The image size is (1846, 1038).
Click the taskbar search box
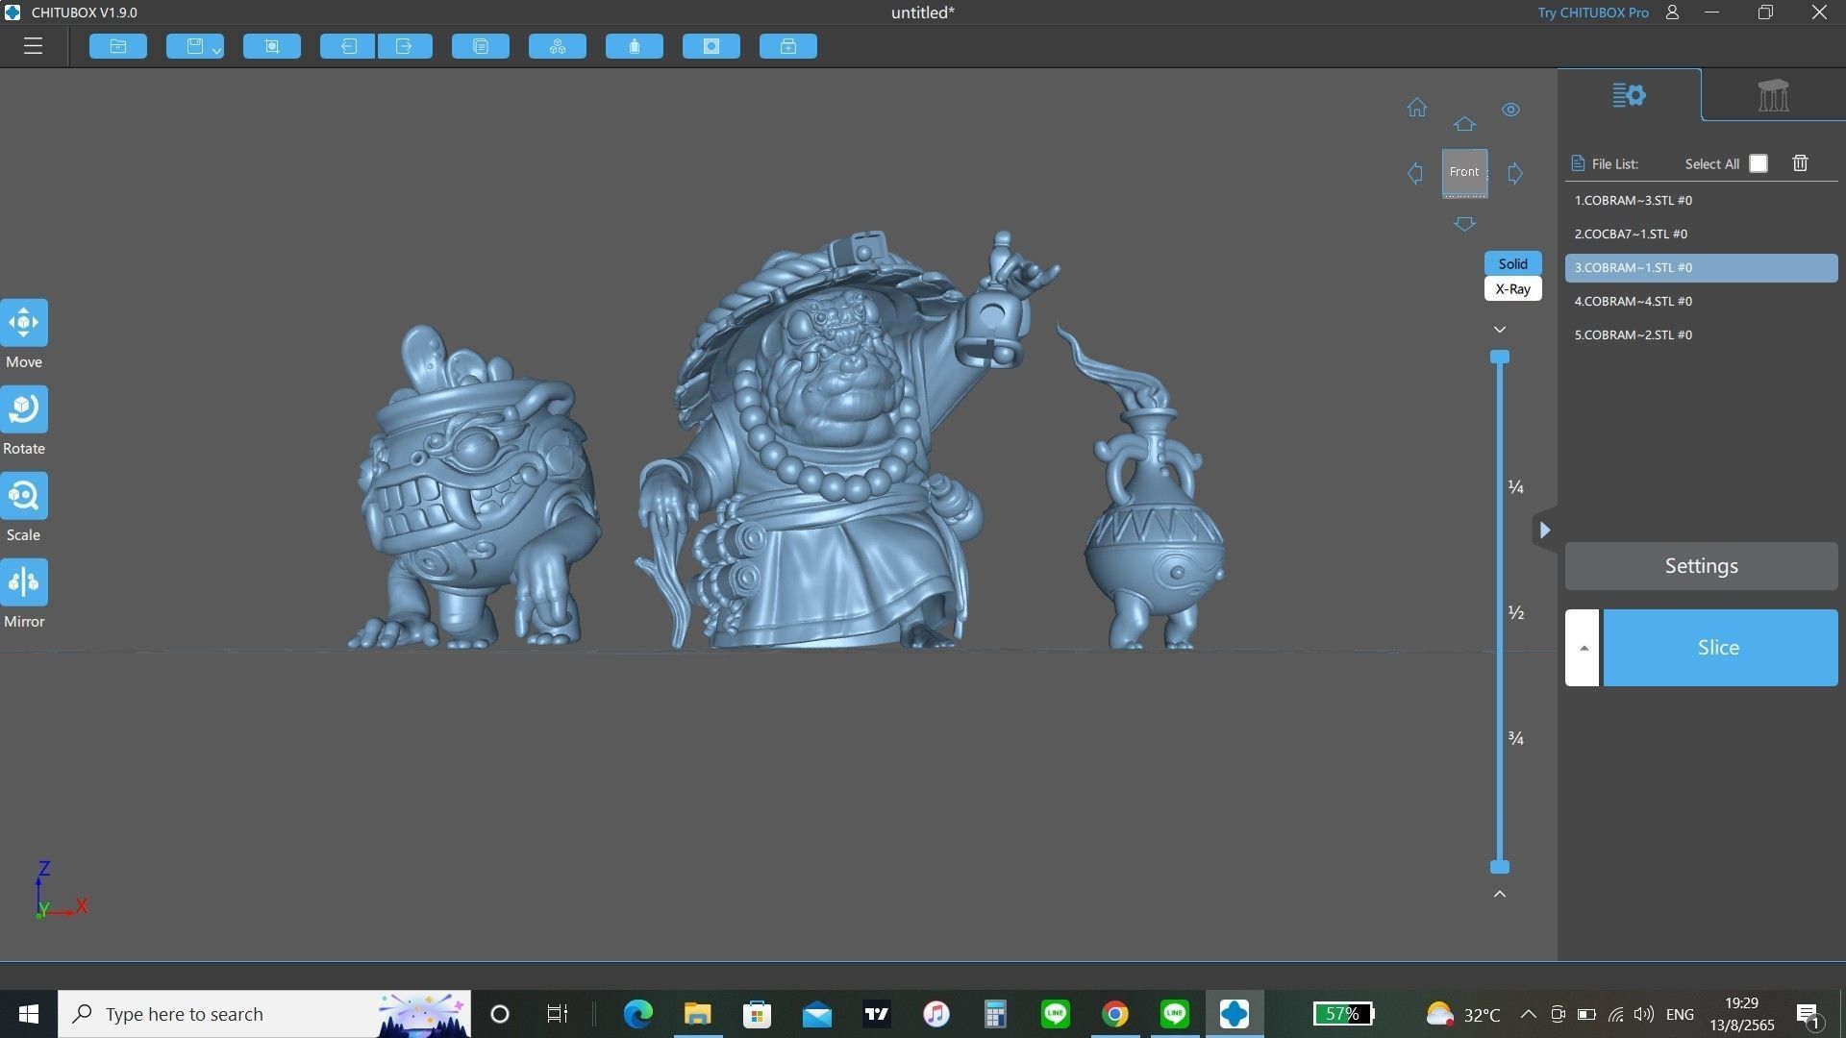[264, 1014]
